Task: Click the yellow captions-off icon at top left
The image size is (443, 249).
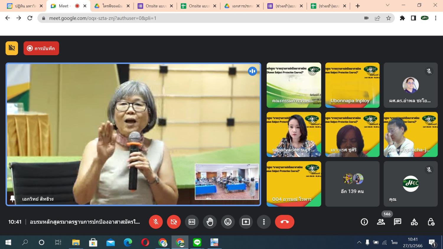Action: coord(12,48)
